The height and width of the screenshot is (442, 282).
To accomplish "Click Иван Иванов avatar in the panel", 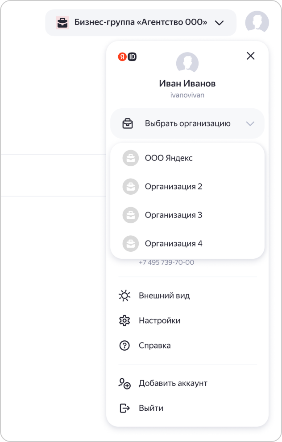I will point(187,63).
